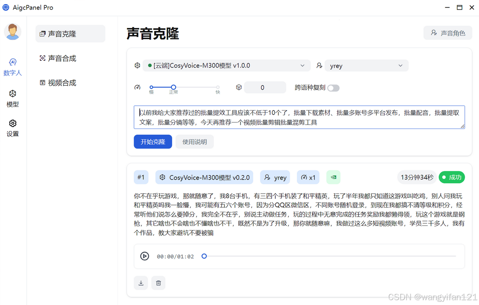The image size is (479, 305).
Task: Click the CosyVoice-M300模型 v0.2.0 tag
Action: pos(204,177)
